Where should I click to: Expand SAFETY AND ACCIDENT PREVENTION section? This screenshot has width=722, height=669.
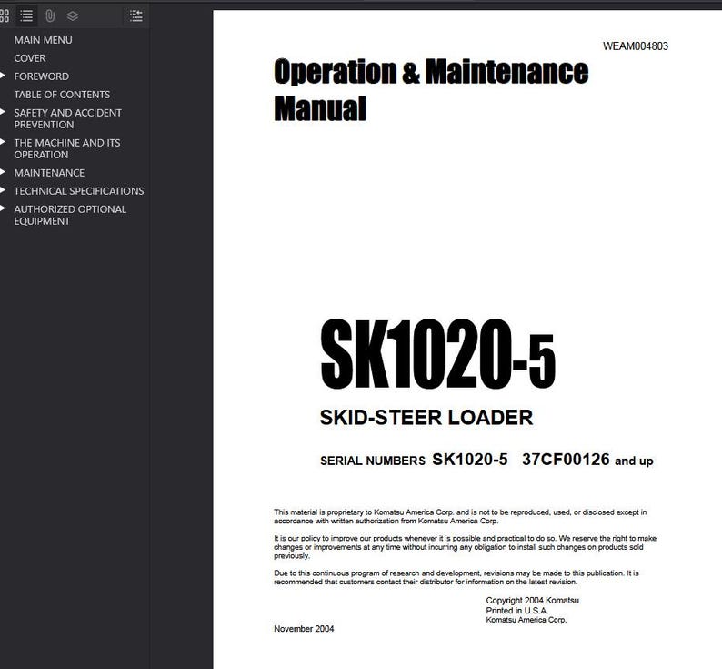coord(3,112)
